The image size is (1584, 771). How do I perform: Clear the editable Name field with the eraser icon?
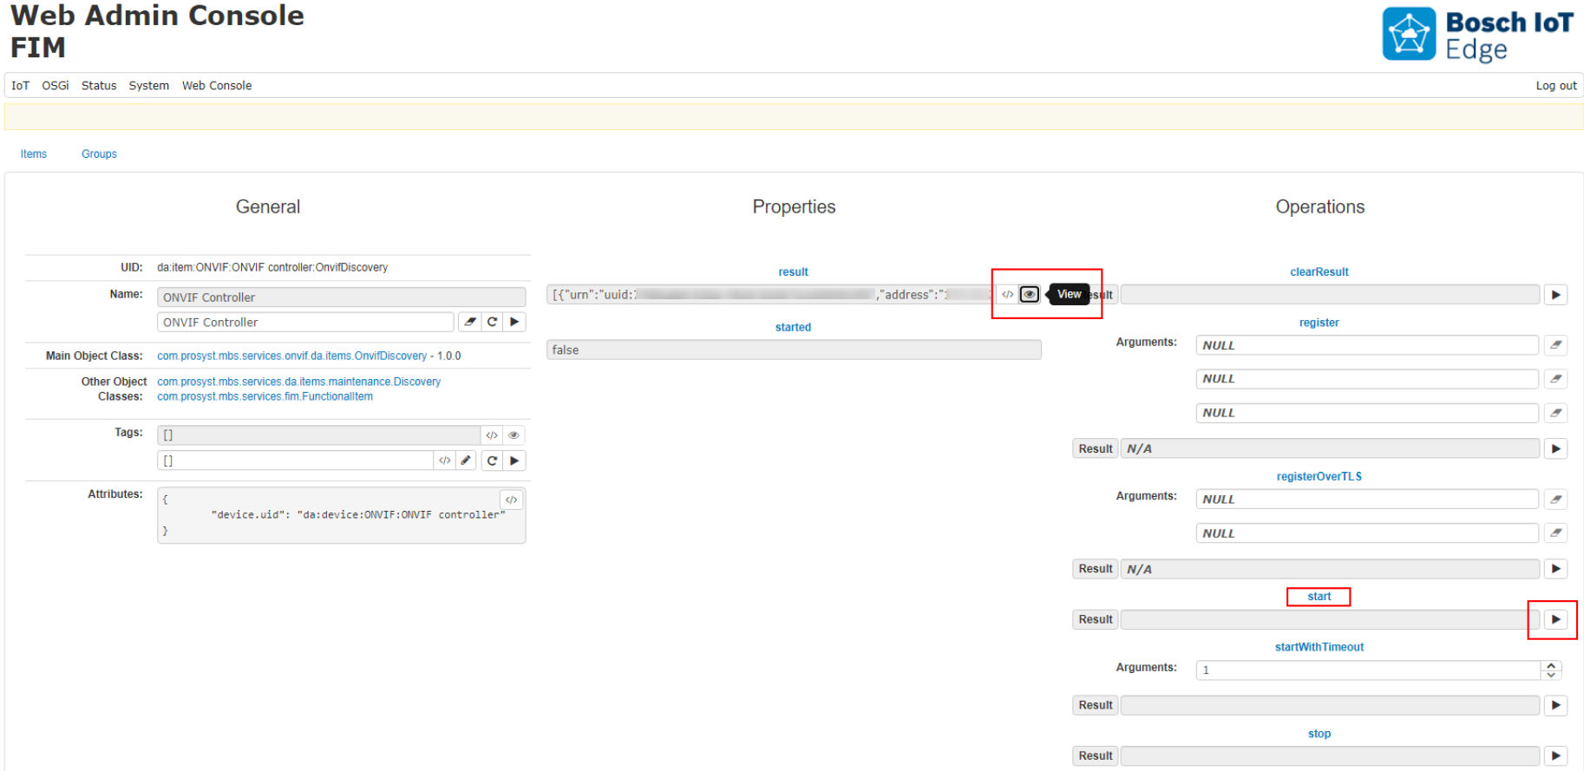point(470,322)
